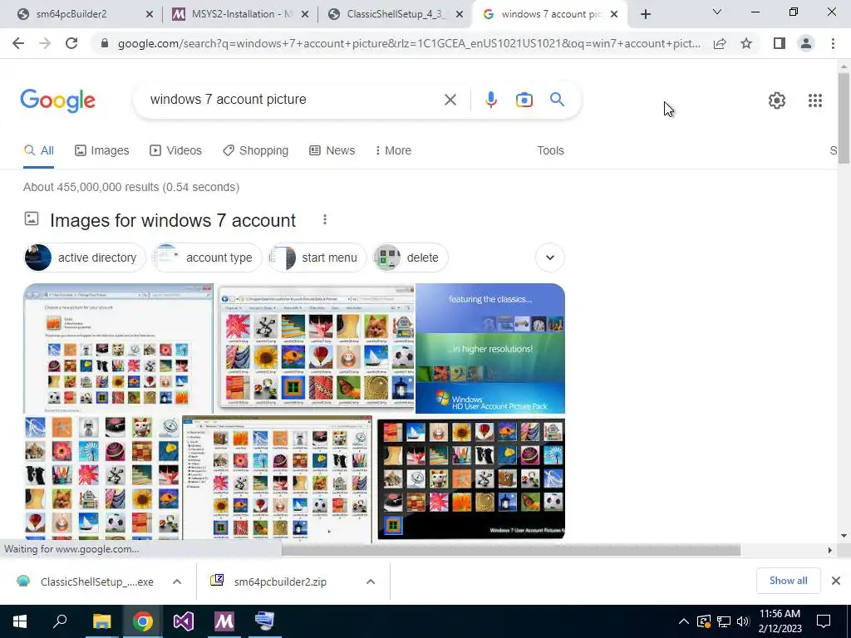Screen dimensions: 851x638
Task: Open the More search filters menu
Action: pos(393,150)
